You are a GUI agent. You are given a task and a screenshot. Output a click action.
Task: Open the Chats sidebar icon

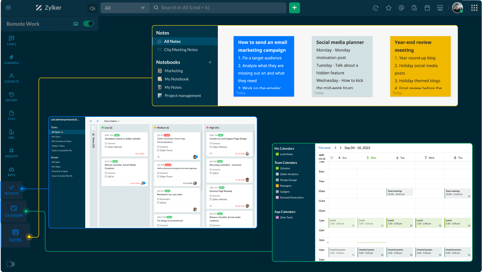(x=11, y=41)
